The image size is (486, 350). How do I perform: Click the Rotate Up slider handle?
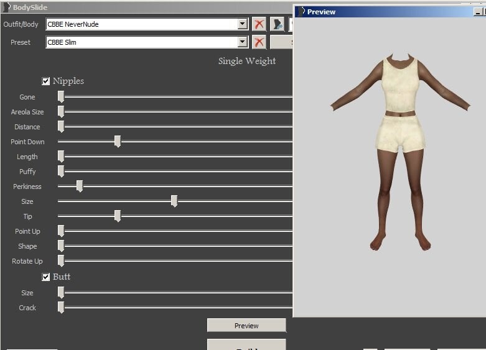coord(61,261)
